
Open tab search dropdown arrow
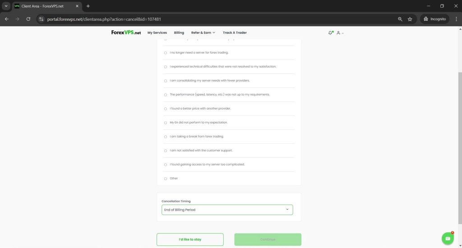pos(6,6)
